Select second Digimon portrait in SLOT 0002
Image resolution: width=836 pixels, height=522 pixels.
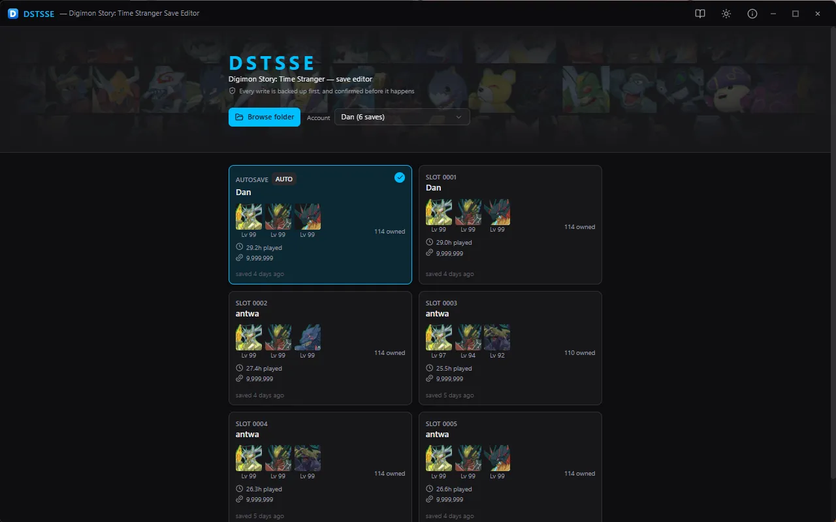point(278,337)
